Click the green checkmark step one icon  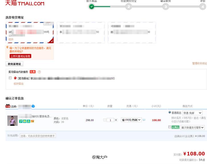(x=91, y=7)
